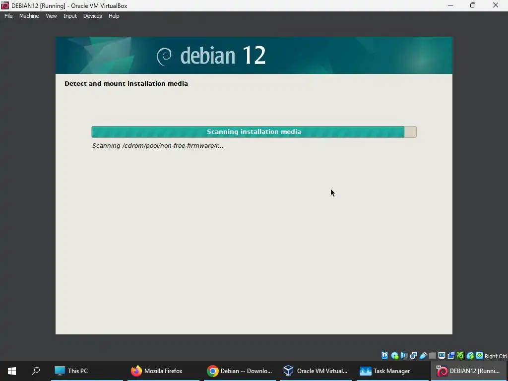Switch to Task Manager in taskbar
Image resolution: width=508 pixels, height=381 pixels.
[392, 371]
